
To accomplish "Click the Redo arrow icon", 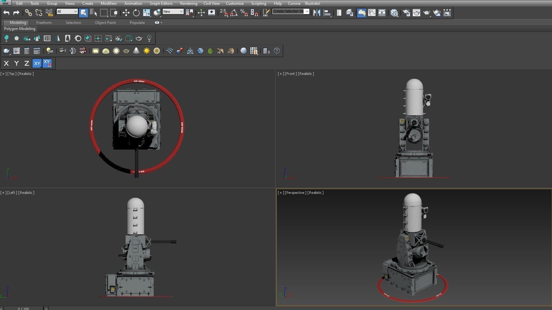I will tap(16, 13).
